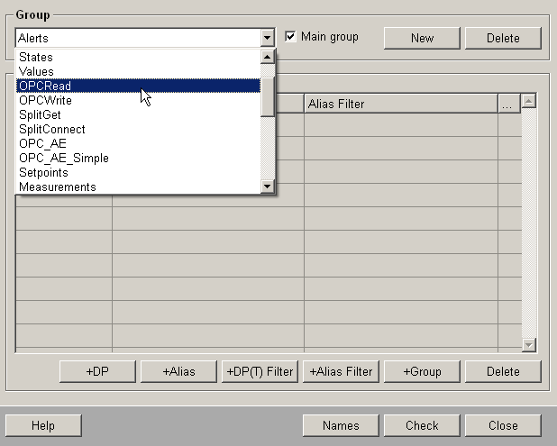557x446 pixels.
Task: Add a +DP(T) Filter
Action: 260,371
